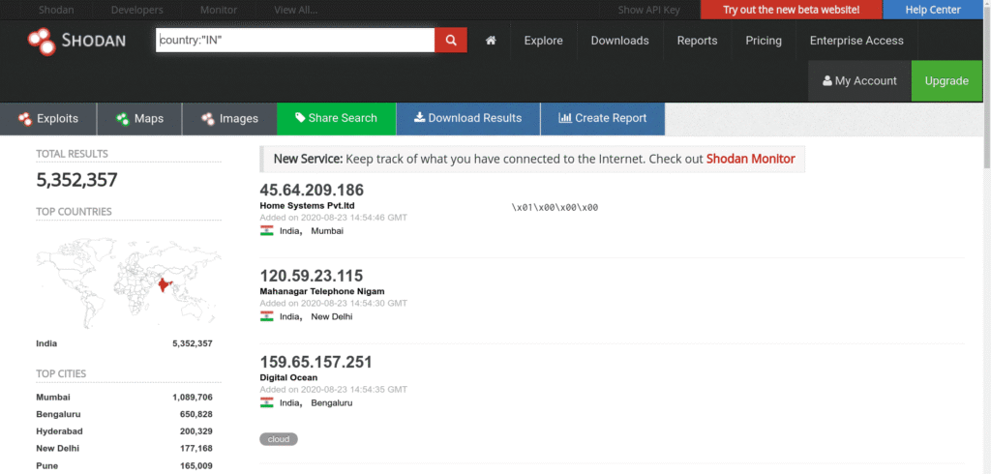This screenshot has height=474, width=991.
Task: Click India flag beside Bengaluru result
Action: (266, 402)
